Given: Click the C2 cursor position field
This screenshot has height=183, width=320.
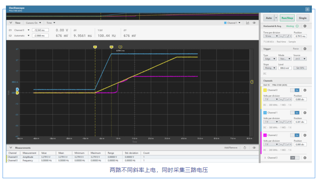Looking at the screenshot, I should (40, 36).
